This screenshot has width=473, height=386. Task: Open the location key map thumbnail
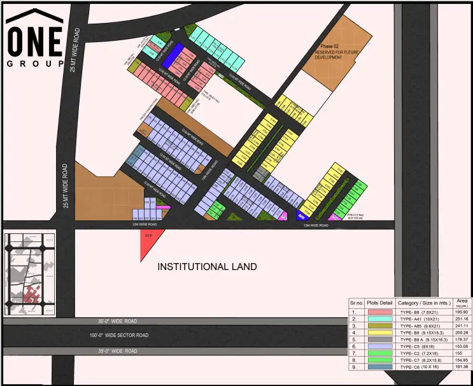[x=29, y=273]
